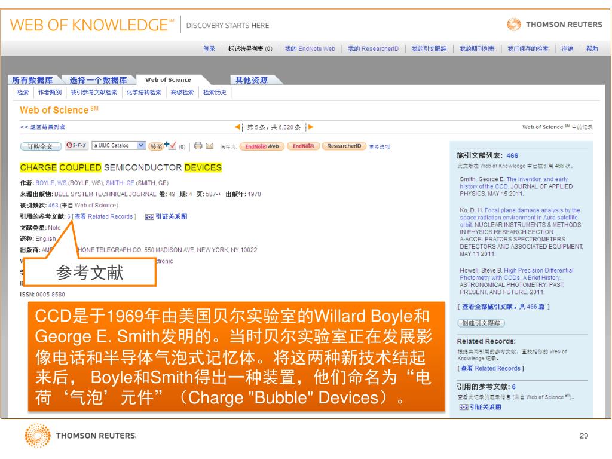Open 被引参考文献检索 sub-menu item
This screenshot has height=459, width=612.
click(94, 92)
